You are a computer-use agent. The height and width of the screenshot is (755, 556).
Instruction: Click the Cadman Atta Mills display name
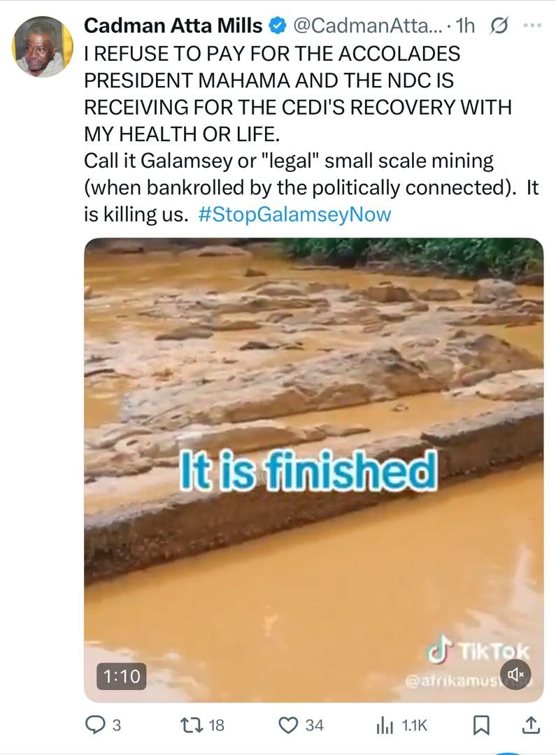pyautogui.click(x=173, y=26)
